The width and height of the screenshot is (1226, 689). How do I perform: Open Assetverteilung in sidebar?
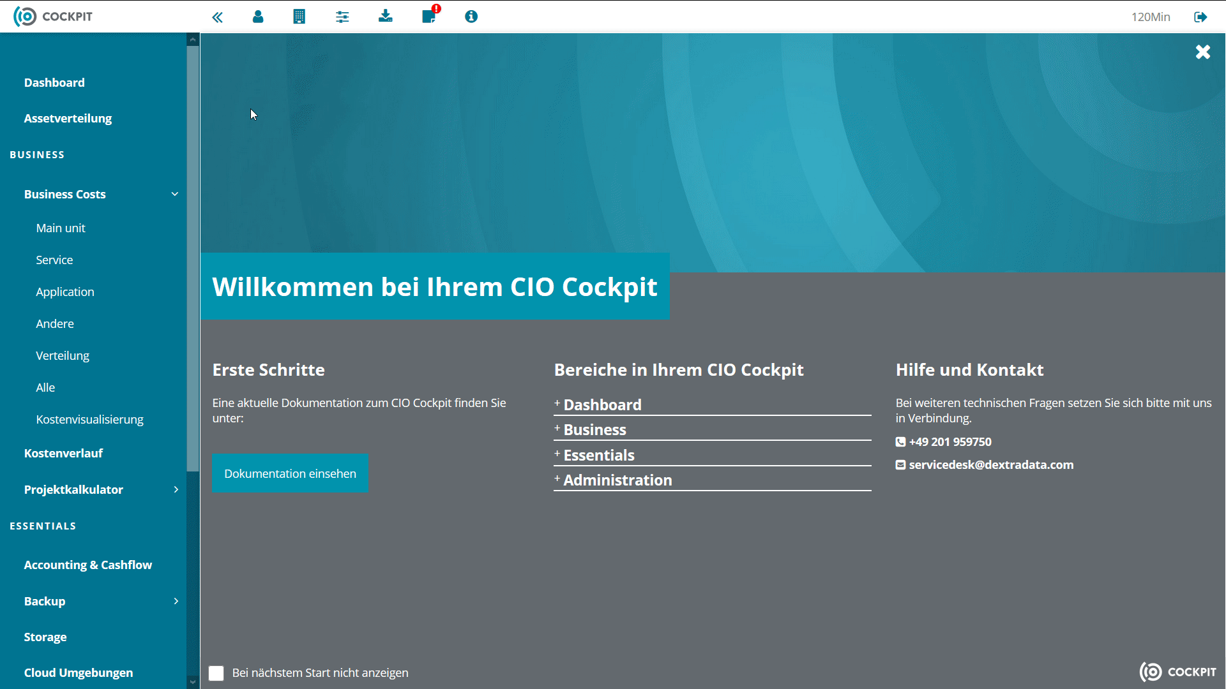pos(68,119)
